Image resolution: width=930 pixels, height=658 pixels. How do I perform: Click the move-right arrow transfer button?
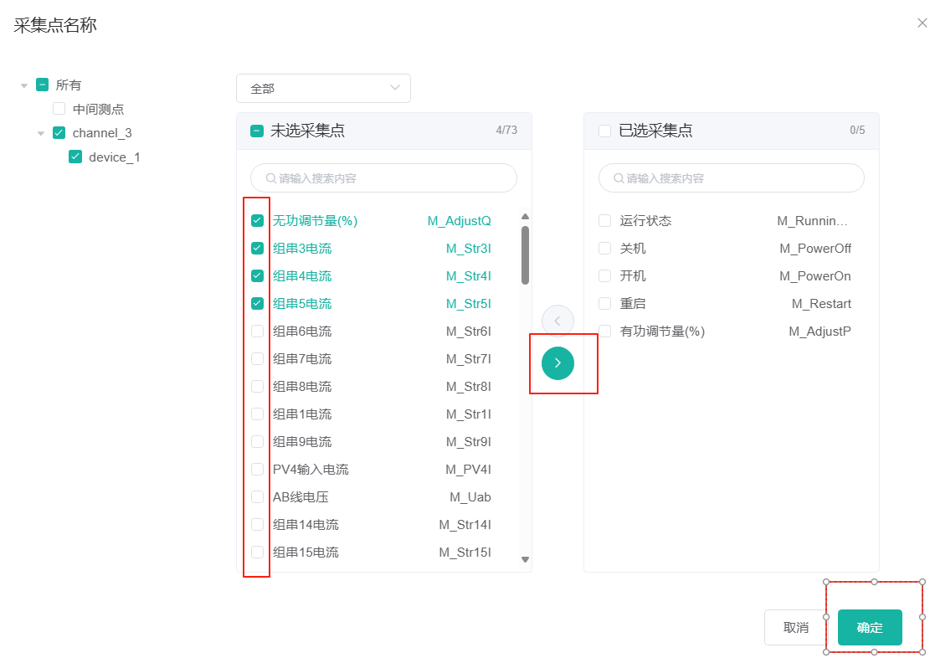click(x=557, y=362)
